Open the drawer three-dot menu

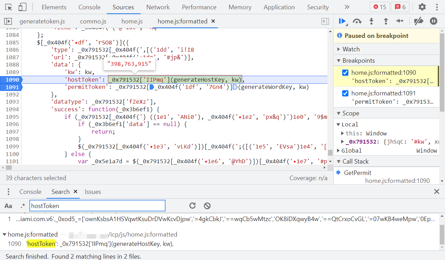click(9, 192)
